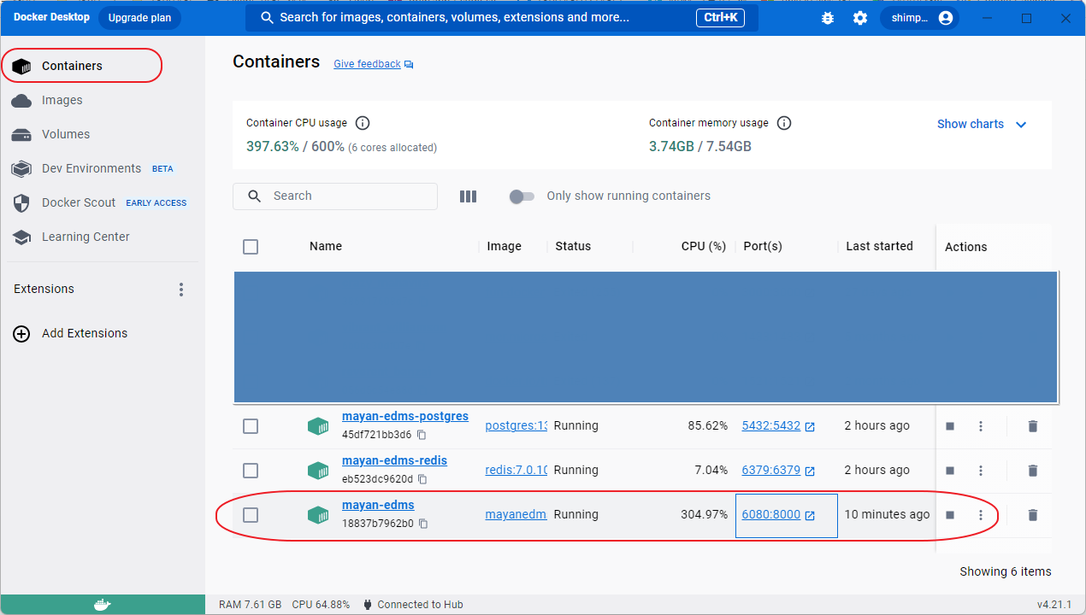The height and width of the screenshot is (615, 1086).
Task: Open the mayan-edms-postgres container
Action: (x=405, y=417)
